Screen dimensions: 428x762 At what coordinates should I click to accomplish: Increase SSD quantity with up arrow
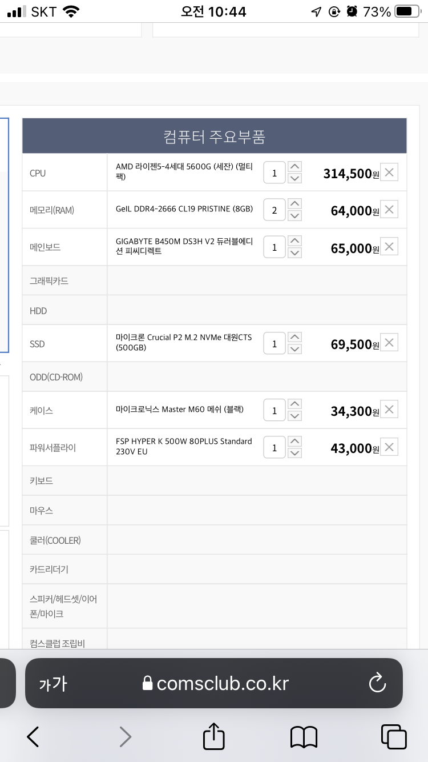pyautogui.click(x=294, y=337)
